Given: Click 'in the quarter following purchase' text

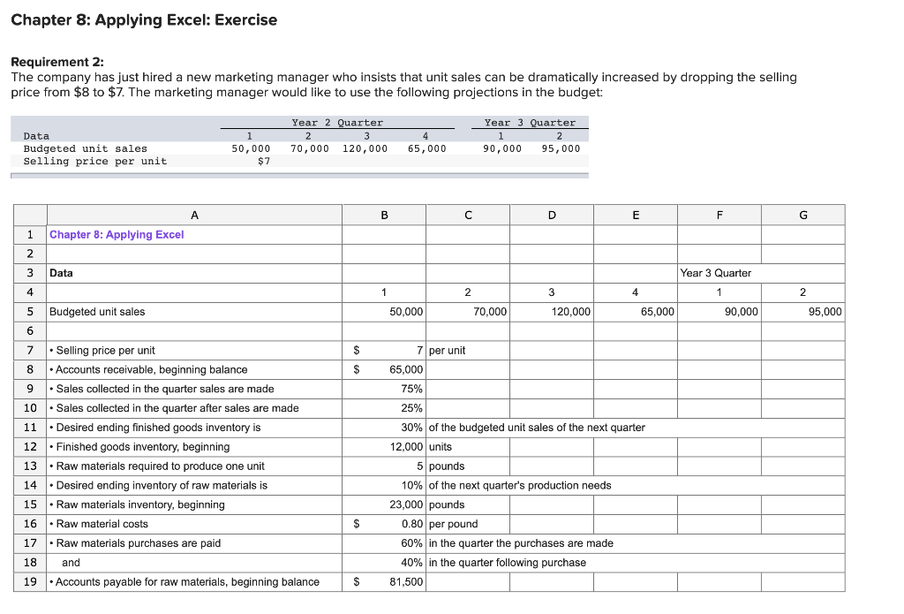Looking at the screenshot, I should tap(508, 563).
